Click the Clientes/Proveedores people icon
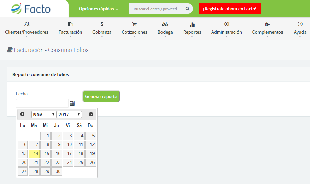Screen dimensions: 310x184 click(27, 24)
